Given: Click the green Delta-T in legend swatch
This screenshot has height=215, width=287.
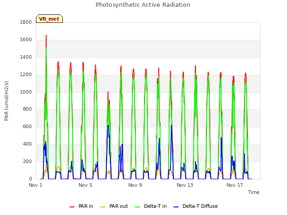Looking at the screenshot, I should tap(138, 207).
